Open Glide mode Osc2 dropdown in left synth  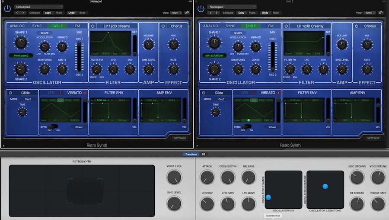coord(28,99)
